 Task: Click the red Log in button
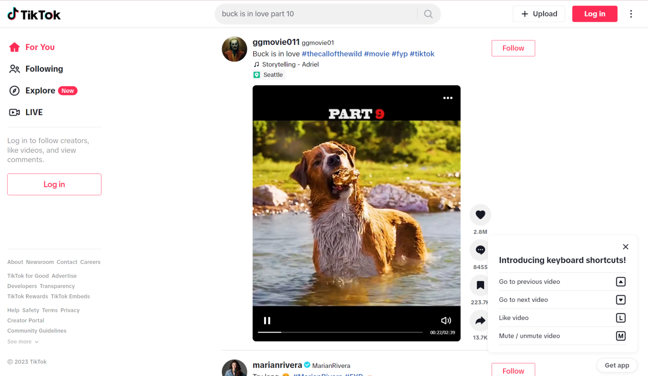pyautogui.click(x=595, y=14)
